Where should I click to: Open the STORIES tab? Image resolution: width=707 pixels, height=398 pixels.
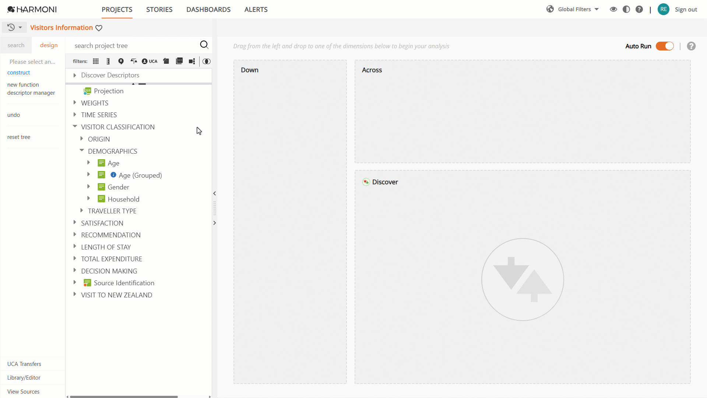[x=159, y=10]
